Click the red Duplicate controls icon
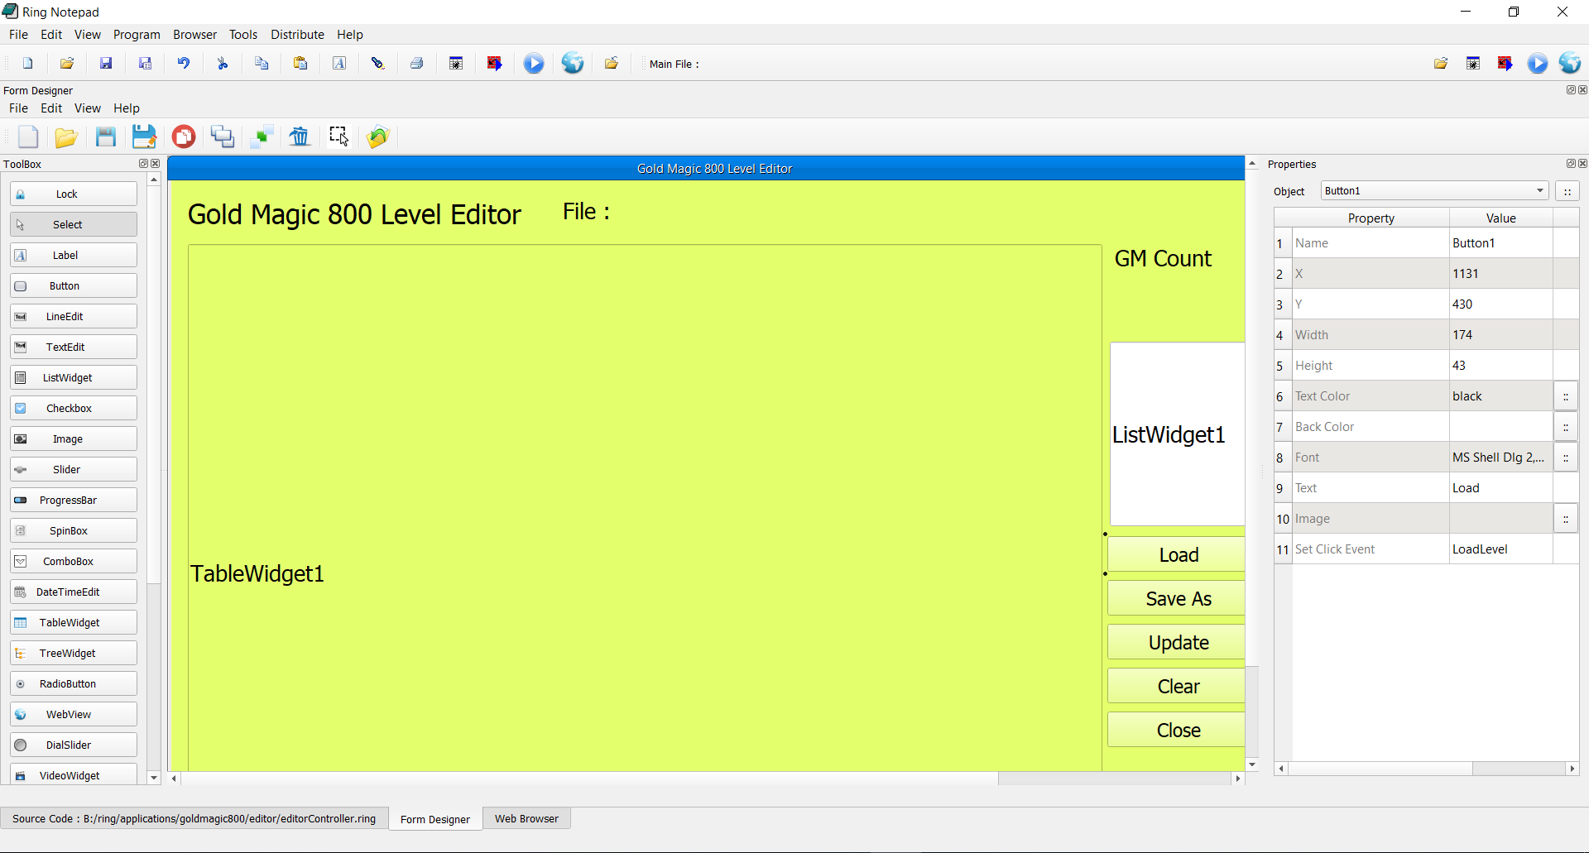The width and height of the screenshot is (1589, 853). [x=184, y=137]
